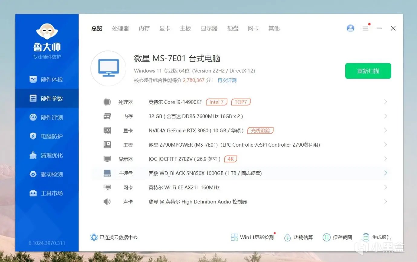Click the 主硬盘 drive icon

tap(107, 173)
